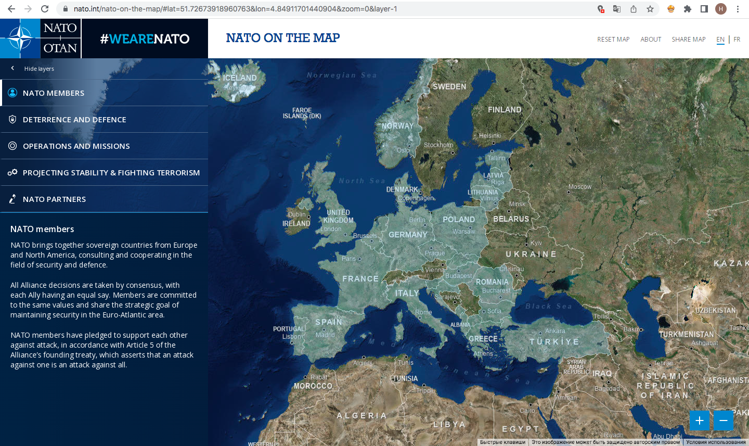This screenshot has width=749, height=446.
Task: Click the Moscow city marker
Action: (x=569, y=193)
